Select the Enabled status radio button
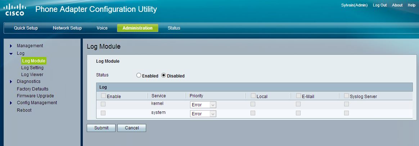Image resolution: width=419 pixels, height=146 pixels. pos(139,76)
